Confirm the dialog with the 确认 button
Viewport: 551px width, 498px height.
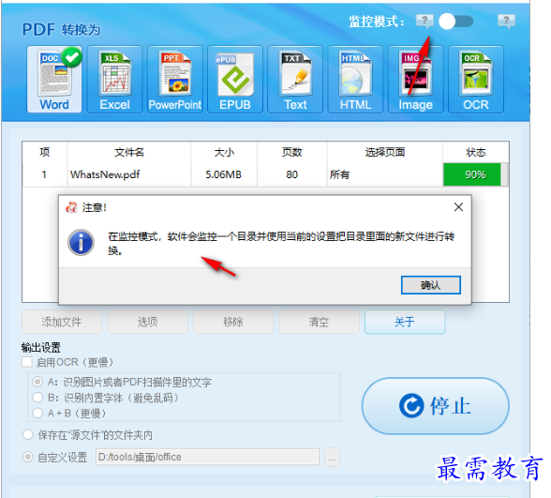pos(431,285)
